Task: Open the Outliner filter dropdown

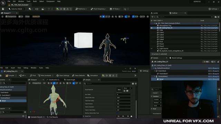Action: (x=153, y=17)
